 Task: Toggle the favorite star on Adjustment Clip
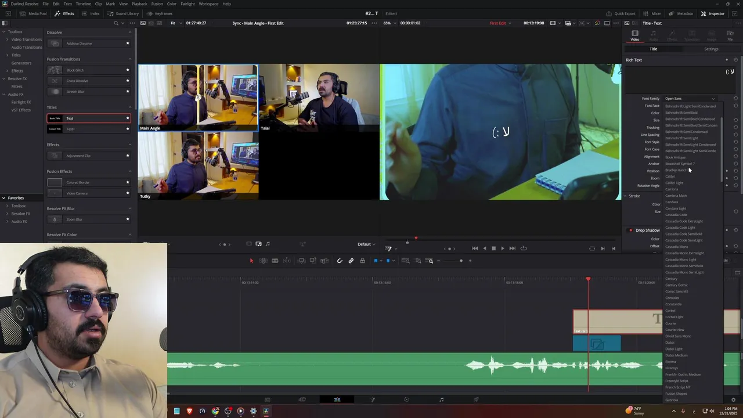coord(128,156)
